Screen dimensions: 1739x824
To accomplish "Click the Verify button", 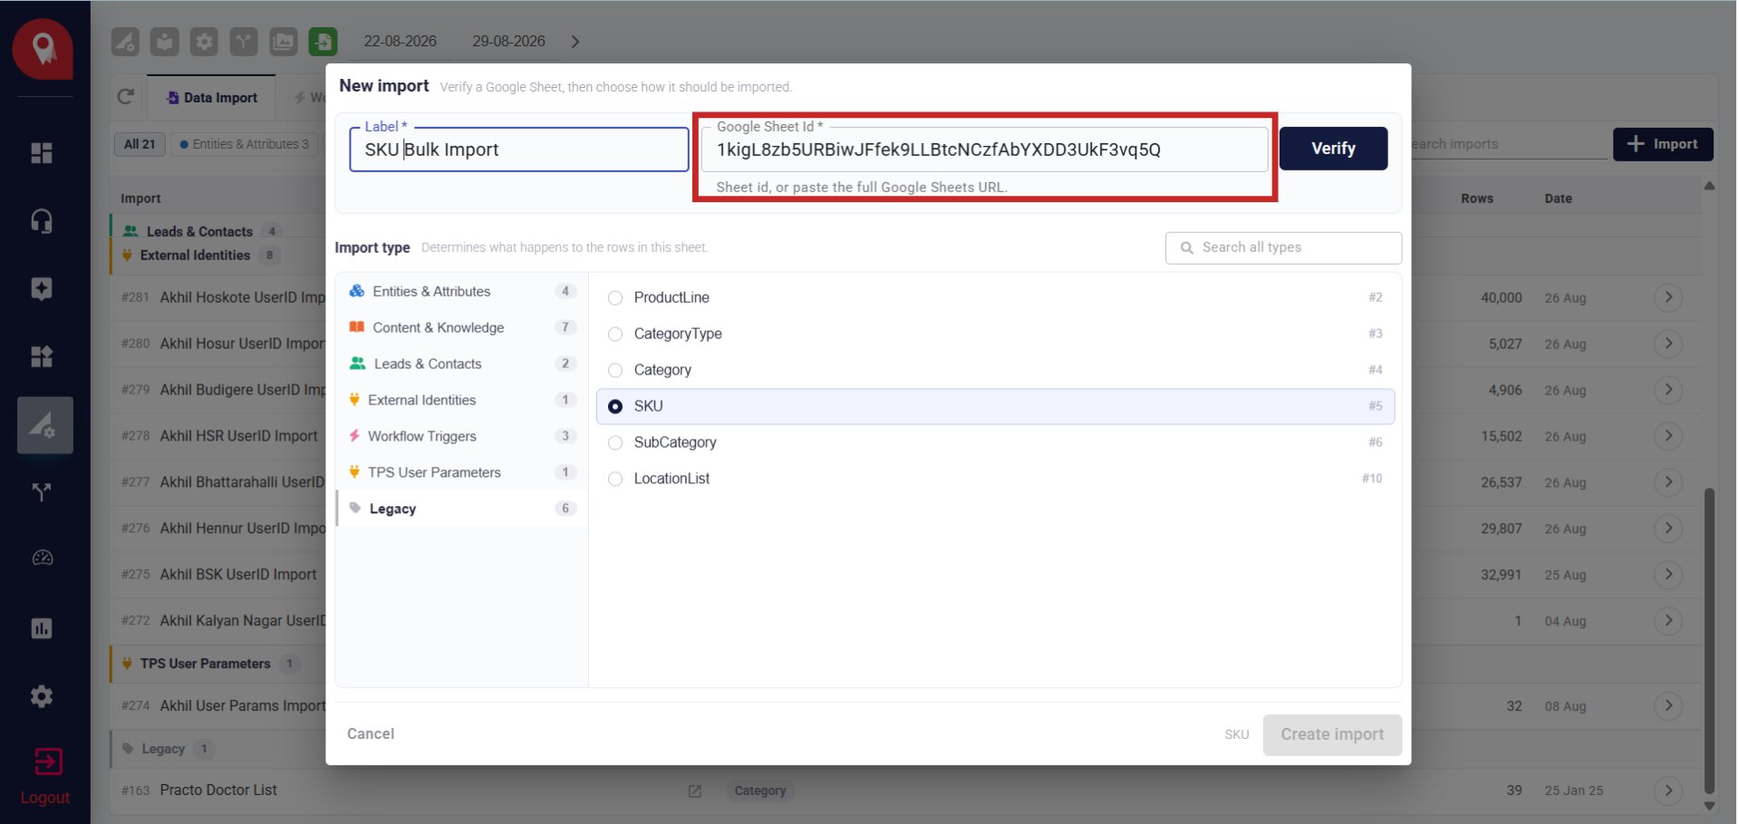I will [x=1333, y=149].
